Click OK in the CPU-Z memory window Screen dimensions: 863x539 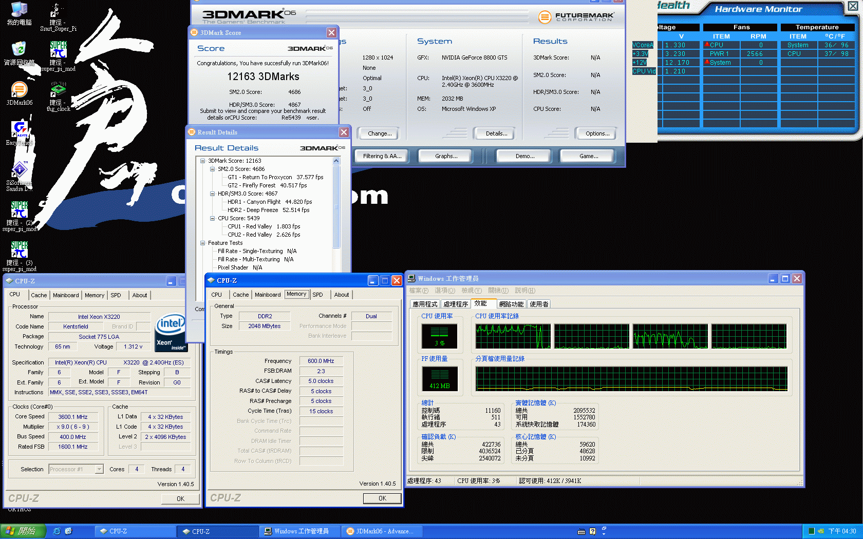click(x=382, y=498)
